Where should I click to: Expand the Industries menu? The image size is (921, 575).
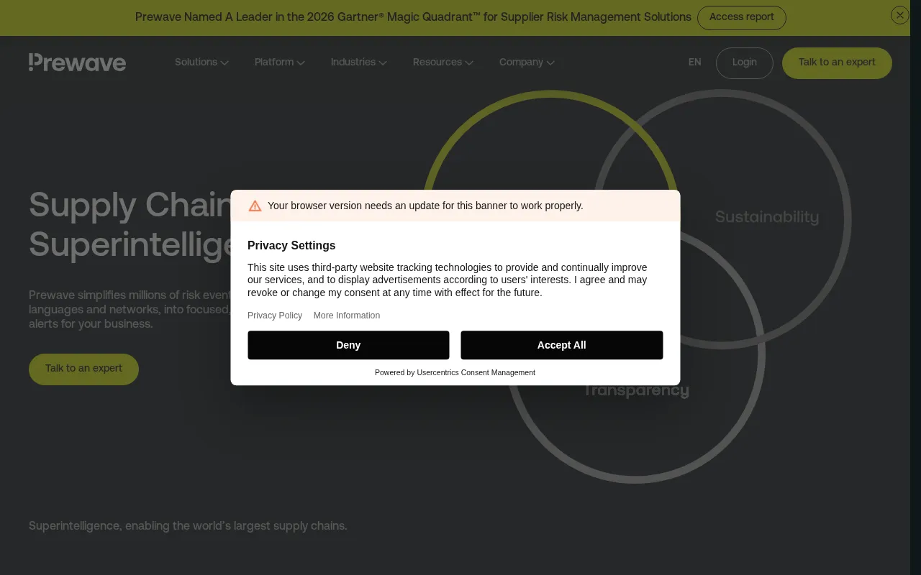(358, 63)
